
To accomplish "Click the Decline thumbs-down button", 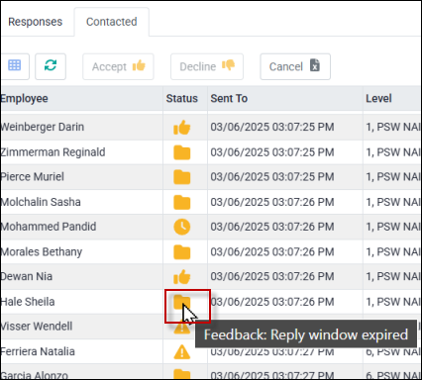I will (x=207, y=66).
